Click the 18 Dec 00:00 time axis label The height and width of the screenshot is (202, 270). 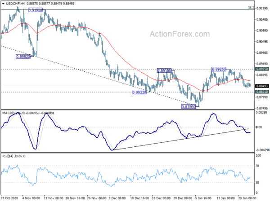[x=161, y=198]
